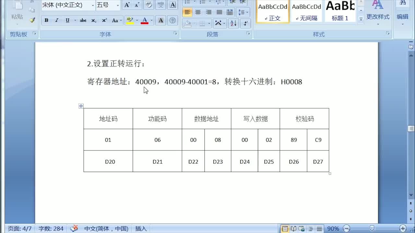Select the 标题 1 style
This screenshot has width=415, height=233.
340,12
